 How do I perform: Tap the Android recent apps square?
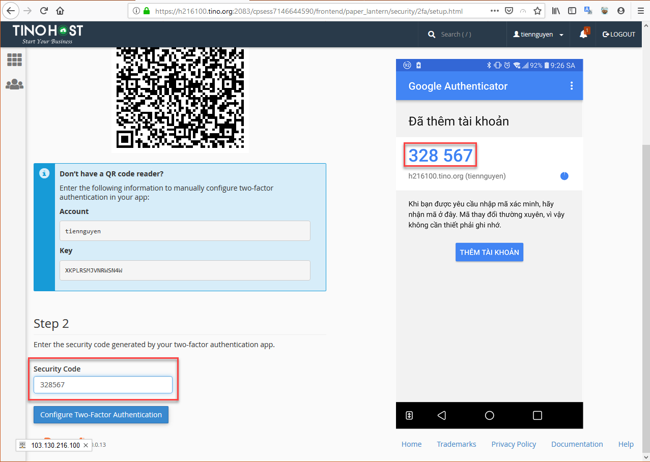pyautogui.click(x=537, y=415)
